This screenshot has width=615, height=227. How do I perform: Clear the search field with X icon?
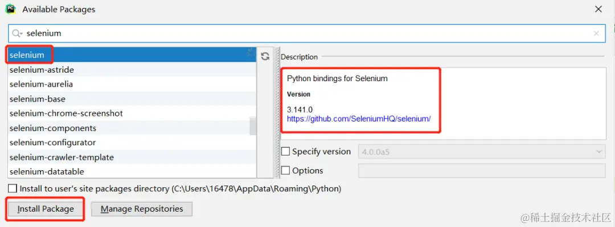(x=596, y=33)
